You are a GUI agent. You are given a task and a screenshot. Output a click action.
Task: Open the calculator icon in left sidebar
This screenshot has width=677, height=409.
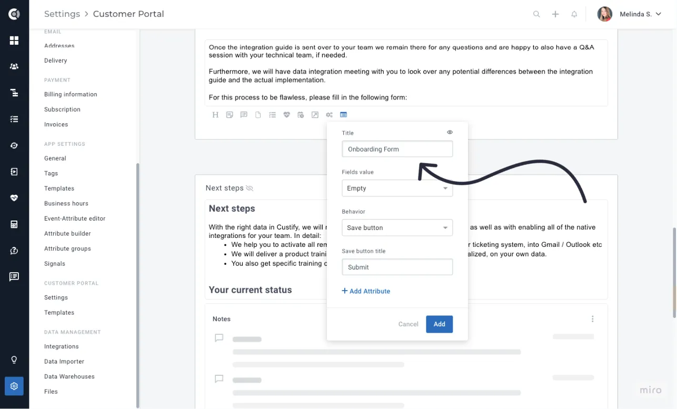(x=14, y=224)
